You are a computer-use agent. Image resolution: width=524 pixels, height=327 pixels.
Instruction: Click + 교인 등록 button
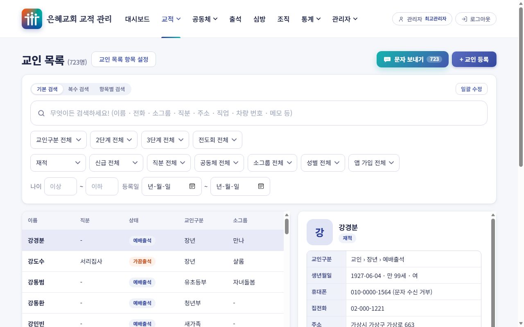[474, 59]
